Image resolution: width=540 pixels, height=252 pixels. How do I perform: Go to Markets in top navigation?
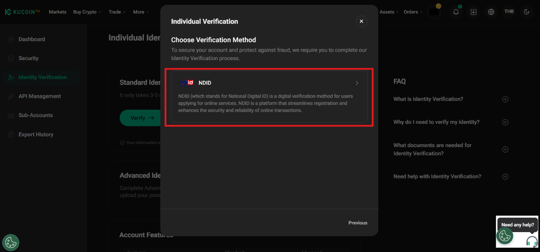[57, 12]
